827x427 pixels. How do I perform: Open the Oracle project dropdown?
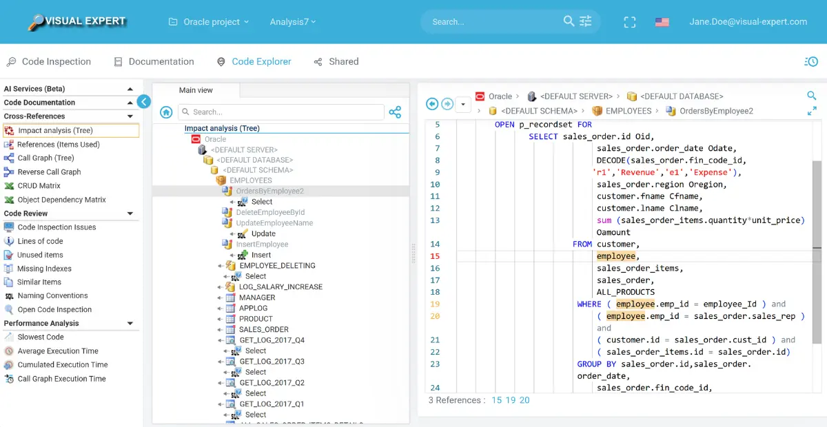[x=209, y=22]
